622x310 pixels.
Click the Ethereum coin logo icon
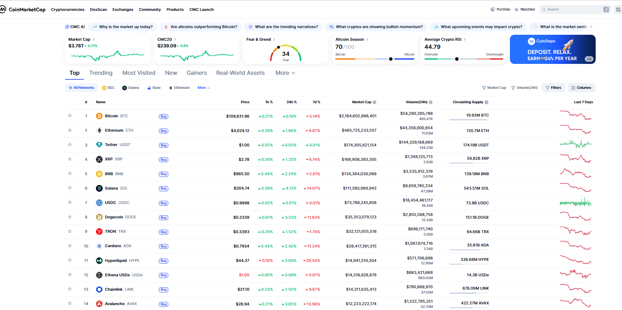pyautogui.click(x=99, y=130)
